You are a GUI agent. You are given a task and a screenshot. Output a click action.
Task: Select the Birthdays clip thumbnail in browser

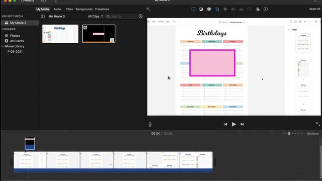60,34
